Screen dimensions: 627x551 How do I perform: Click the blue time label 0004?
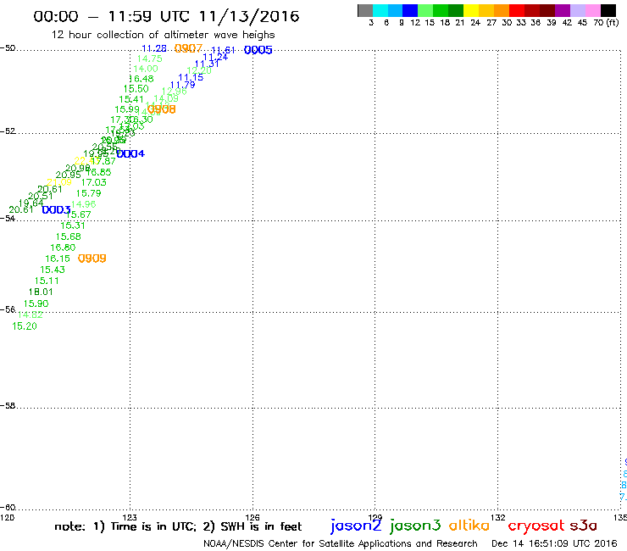(130, 153)
